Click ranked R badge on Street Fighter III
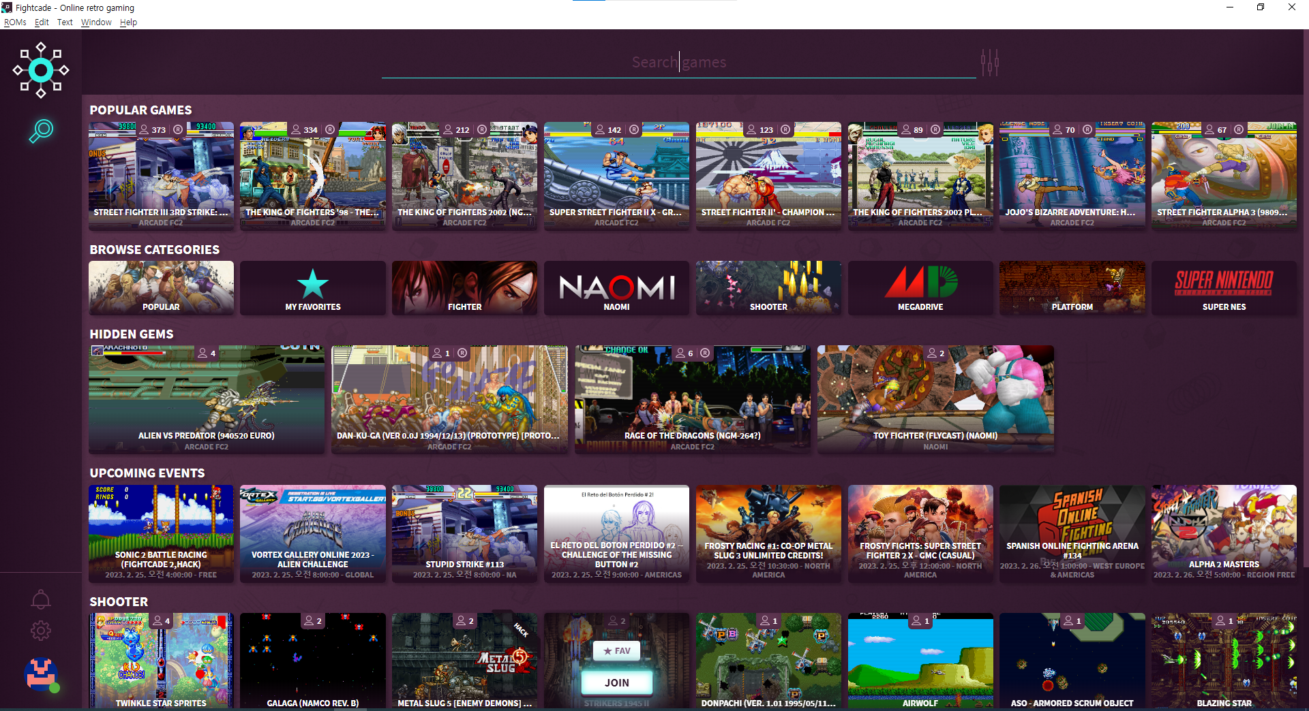The width and height of the screenshot is (1309, 711). 178,129
